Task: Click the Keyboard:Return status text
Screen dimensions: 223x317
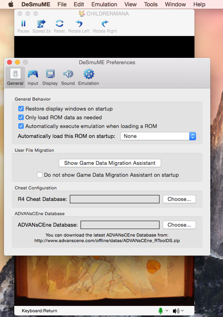Action: click(39, 311)
